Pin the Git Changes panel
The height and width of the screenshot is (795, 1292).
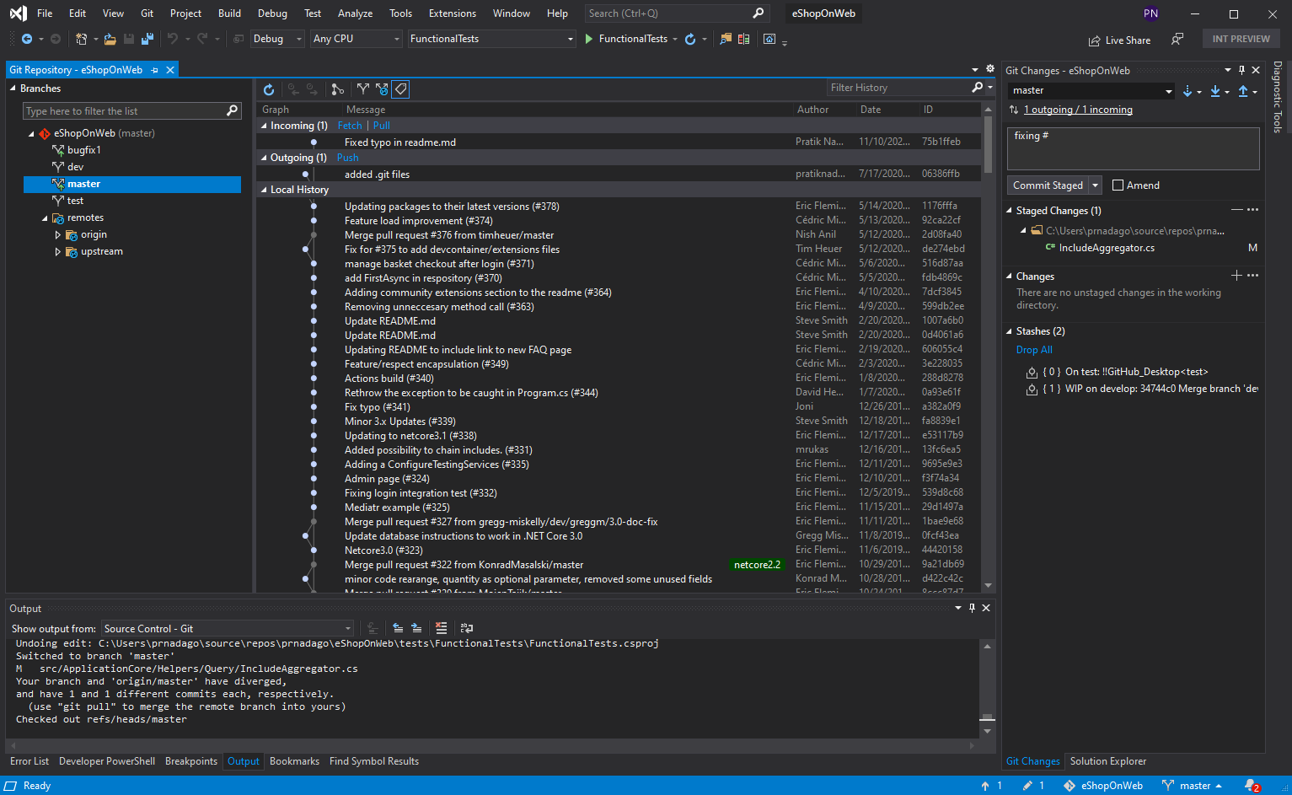[1241, 71]
